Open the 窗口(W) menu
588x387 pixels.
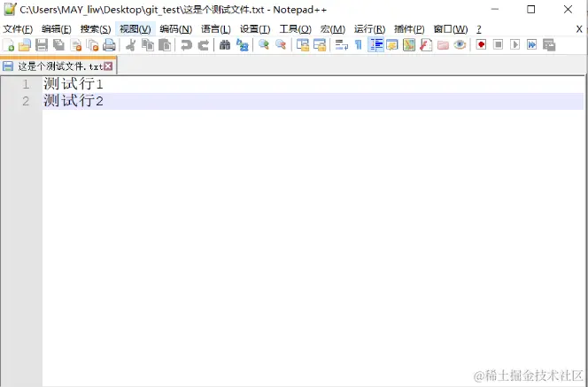451,29
